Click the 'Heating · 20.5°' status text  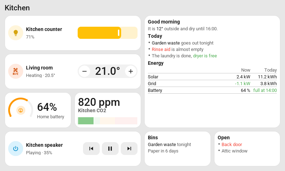pyautogui.click(x=41, y=76)
